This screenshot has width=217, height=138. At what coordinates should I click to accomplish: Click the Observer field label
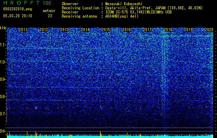point(70,4)
